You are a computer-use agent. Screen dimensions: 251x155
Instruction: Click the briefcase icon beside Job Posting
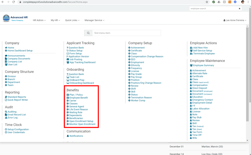tap(68, 59)
